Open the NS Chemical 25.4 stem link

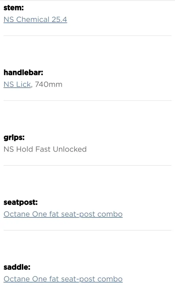35,20
